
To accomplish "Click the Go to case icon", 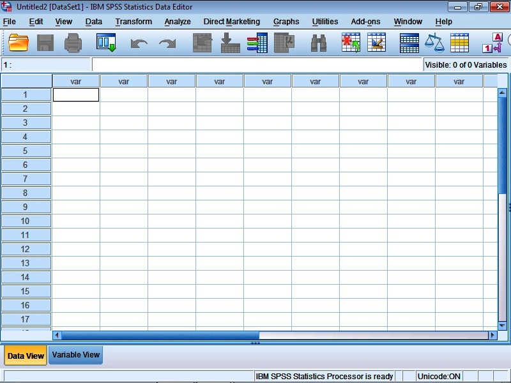I will 202,43.
